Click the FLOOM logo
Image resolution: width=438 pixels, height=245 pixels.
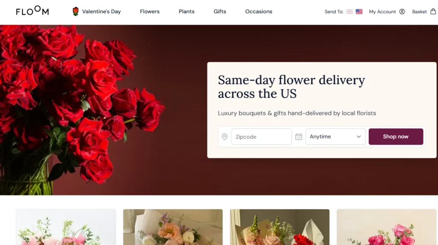coord(33,11)
